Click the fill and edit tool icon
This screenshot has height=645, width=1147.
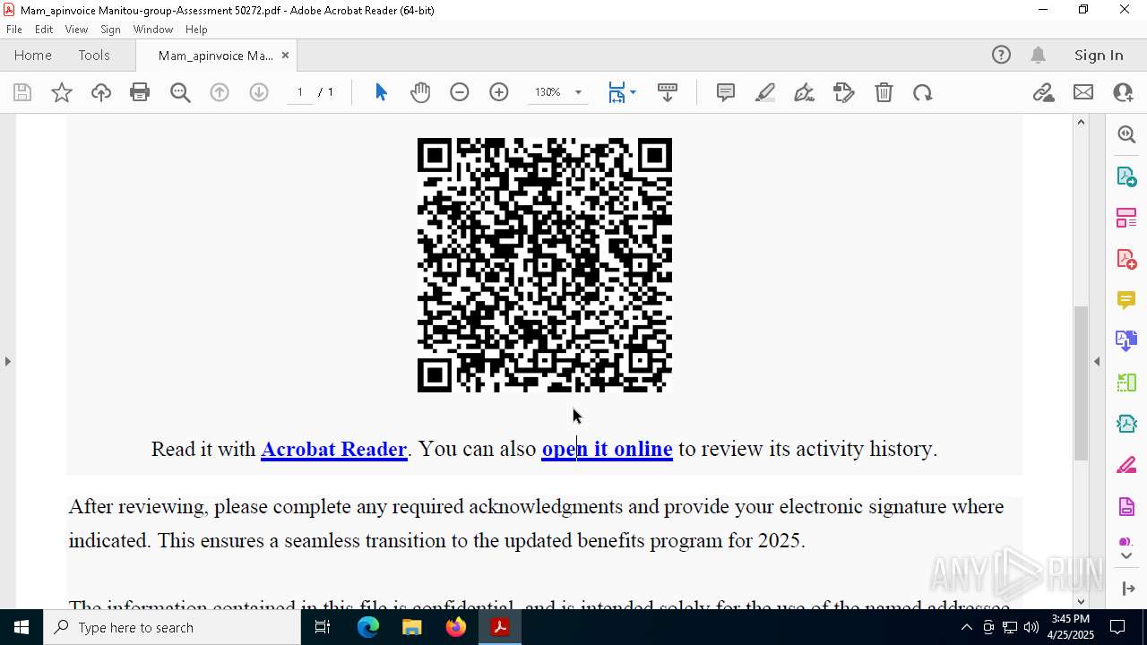click(x=844, y=92)
